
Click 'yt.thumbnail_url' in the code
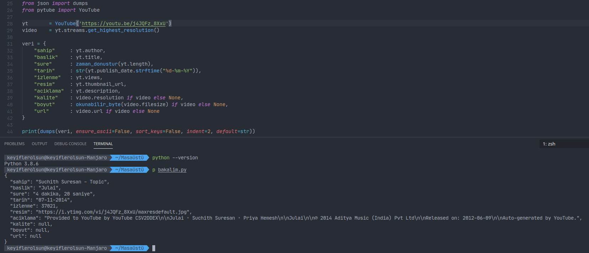pyautogui.click(x=100, y=84)
